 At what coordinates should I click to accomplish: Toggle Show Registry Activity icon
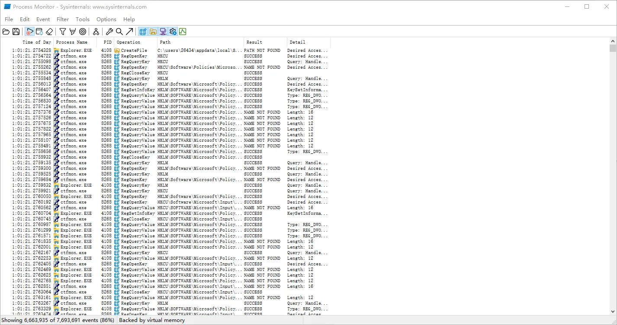coord(143,32)
